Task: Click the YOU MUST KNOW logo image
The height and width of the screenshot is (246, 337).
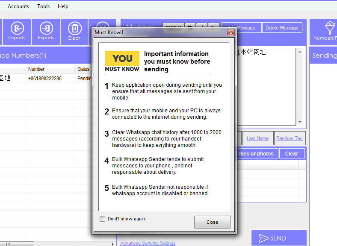Action: pos(122,61)
